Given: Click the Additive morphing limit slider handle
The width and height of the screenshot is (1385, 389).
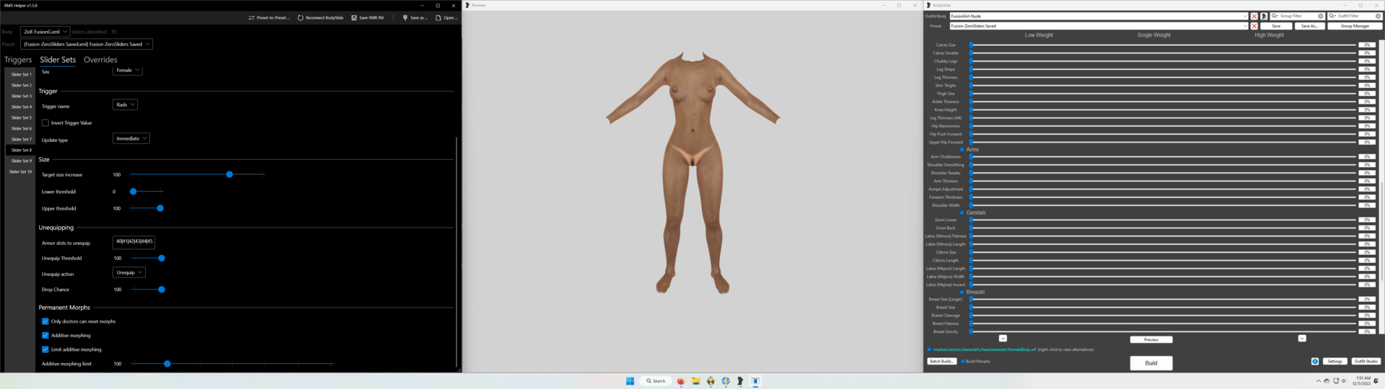Looking at the screenshot, I should click(x=167, y=364).
